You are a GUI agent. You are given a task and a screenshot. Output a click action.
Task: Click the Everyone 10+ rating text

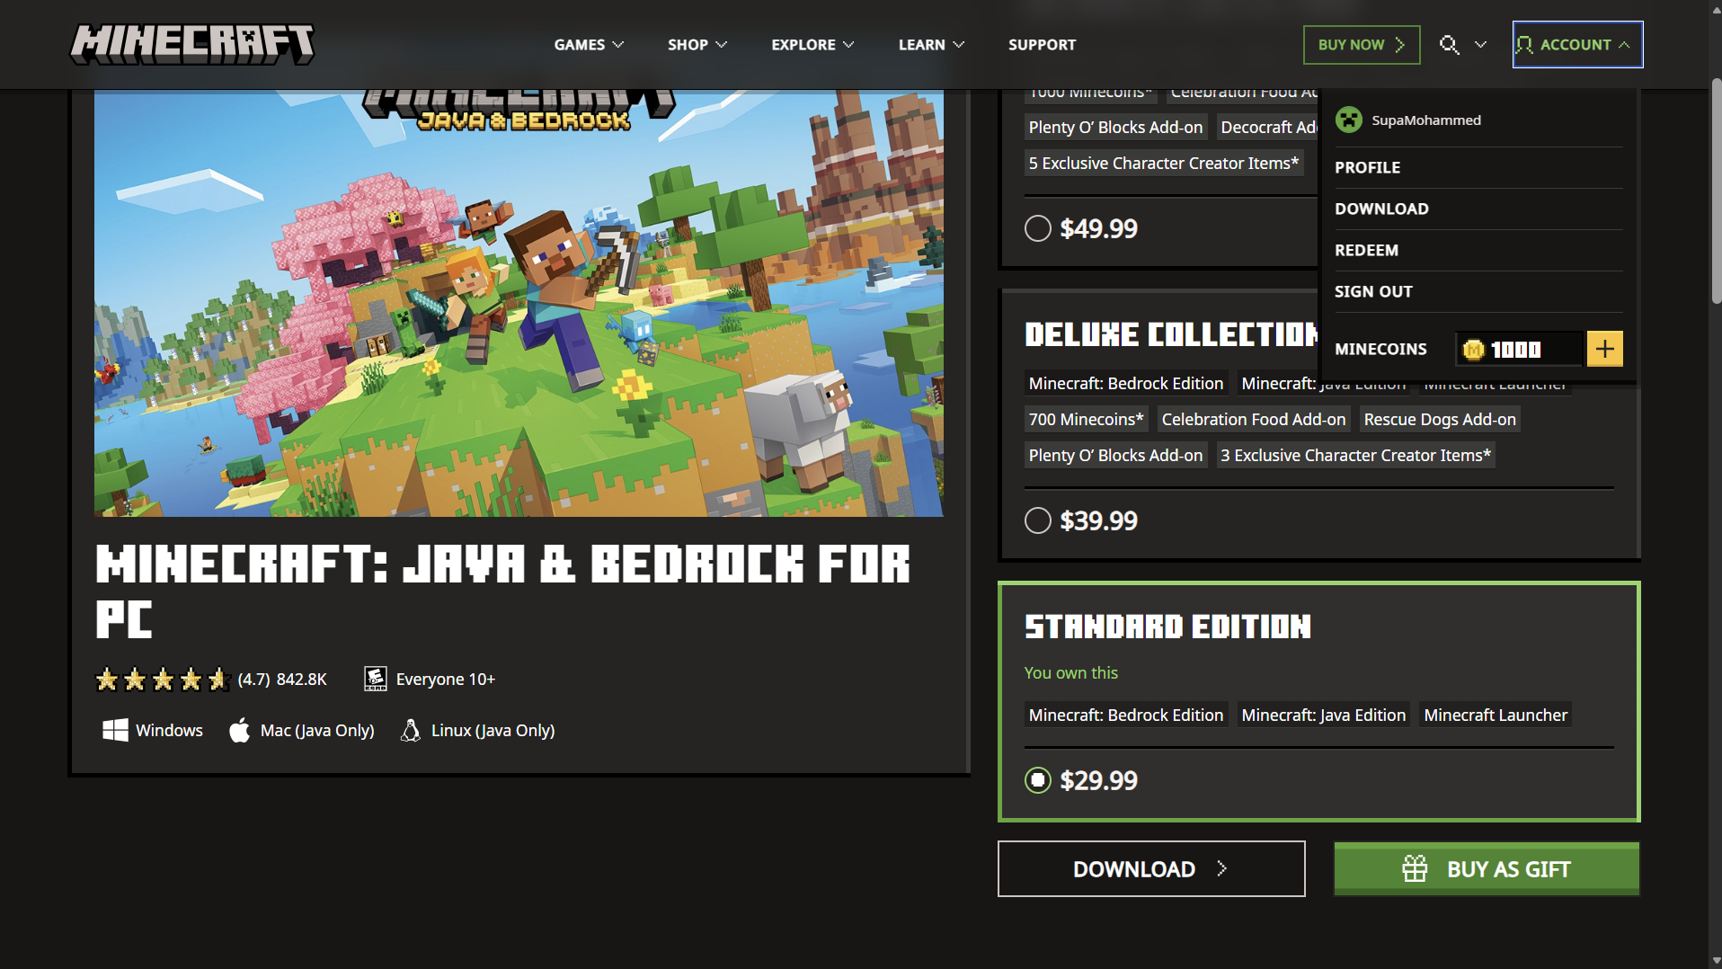click(446, 679)
